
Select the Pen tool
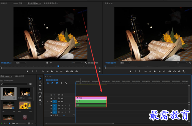40,96
